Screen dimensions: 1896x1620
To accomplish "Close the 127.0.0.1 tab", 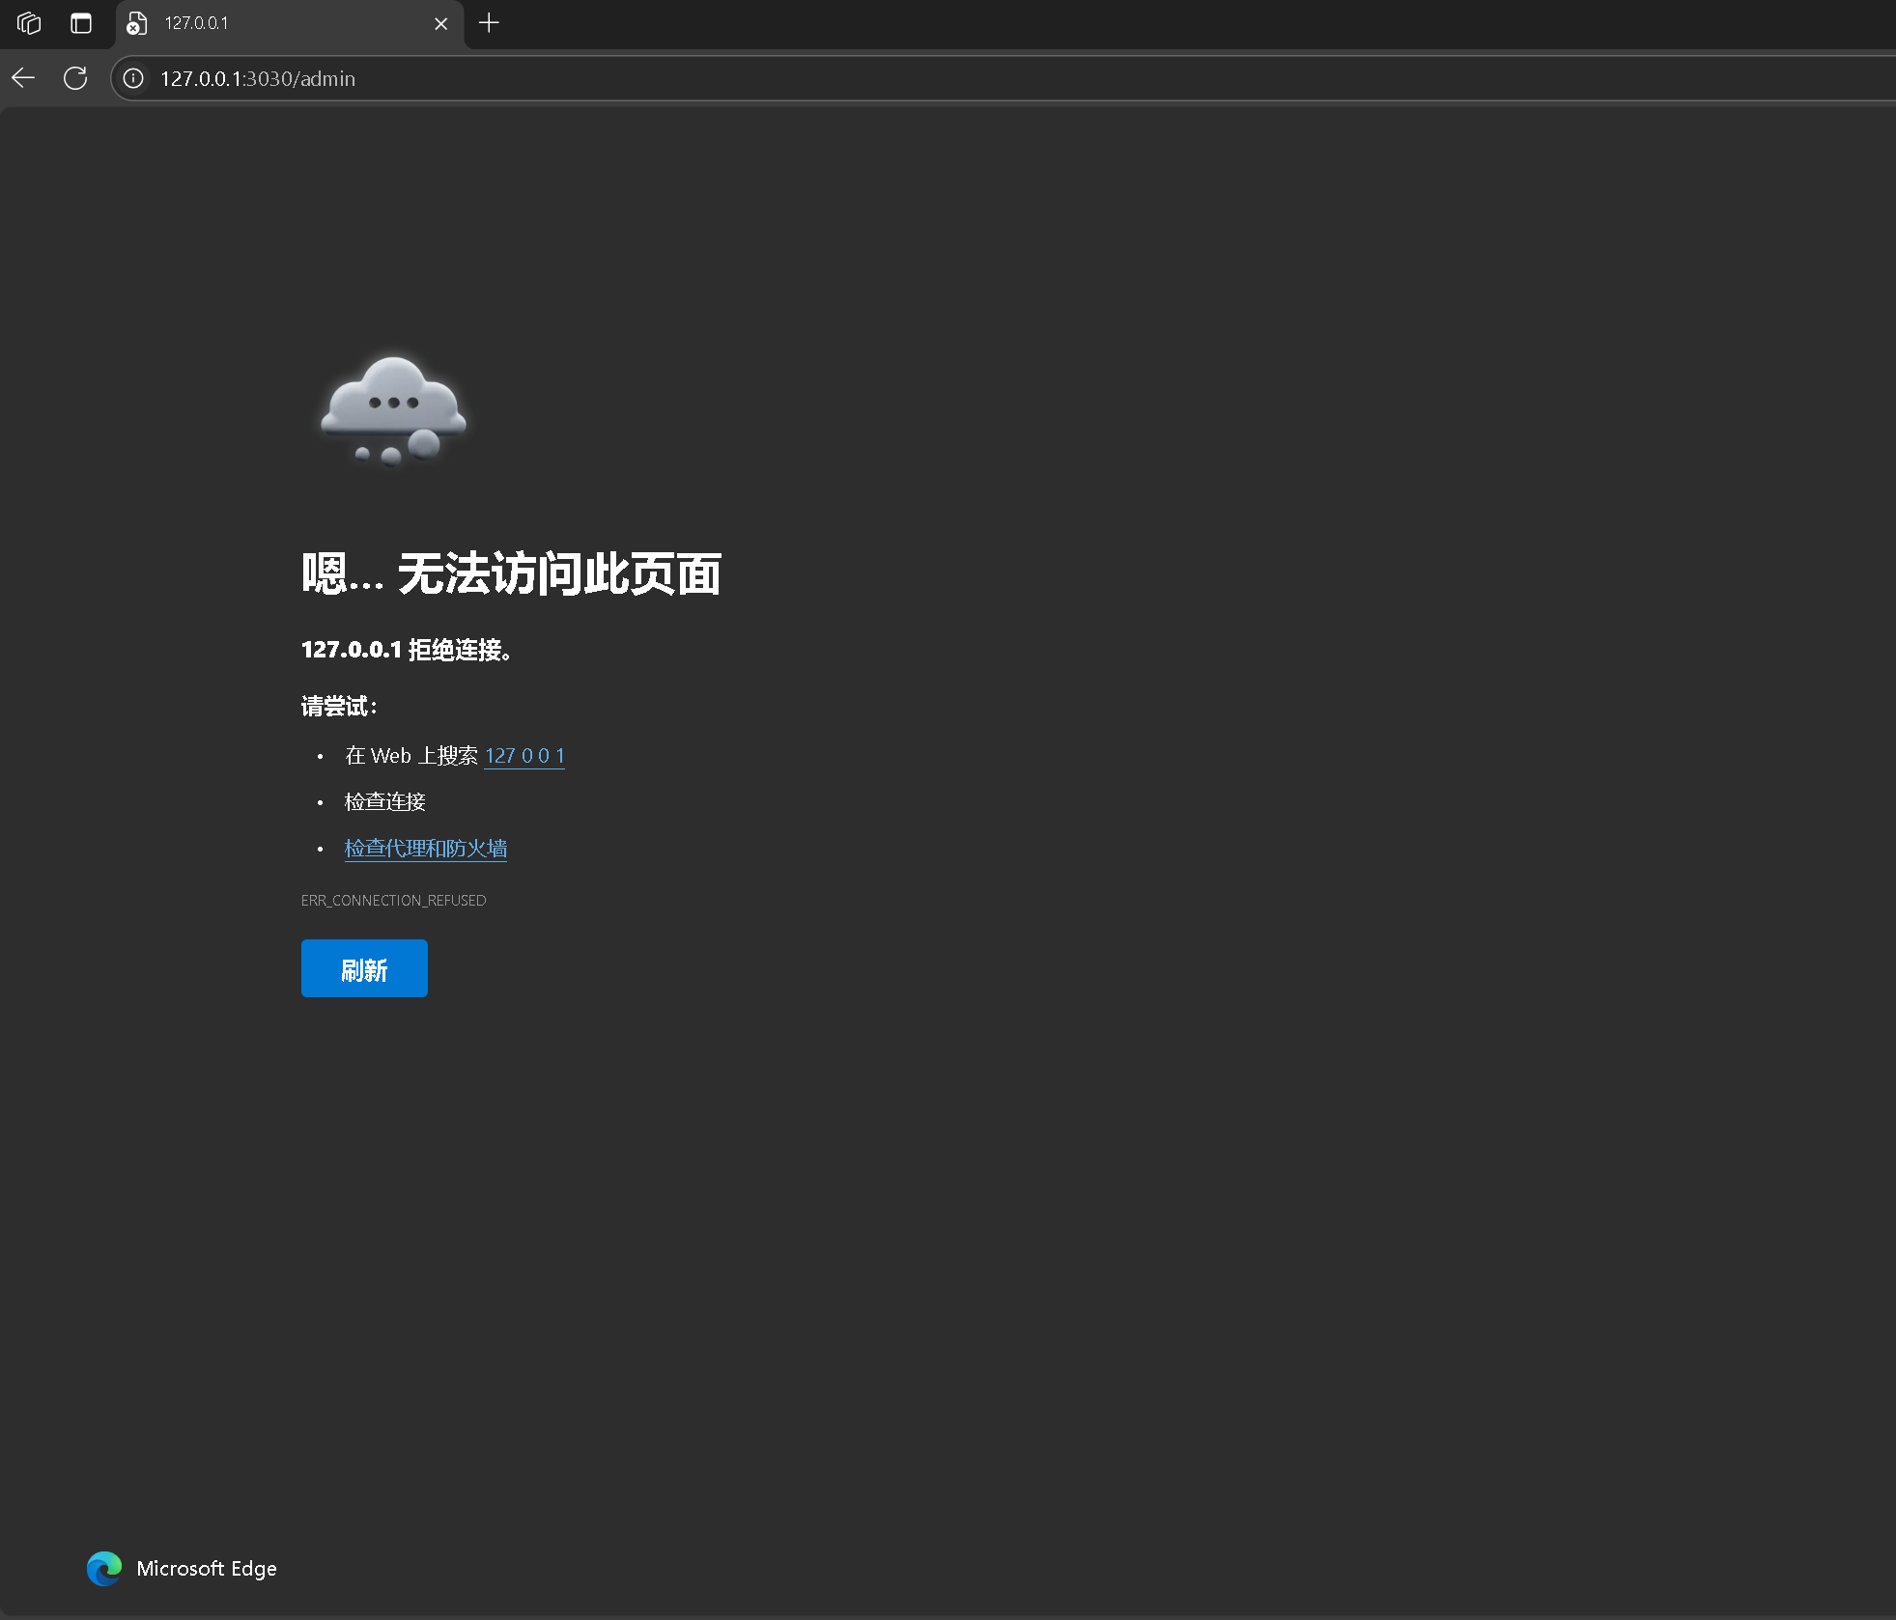I will 441,23.
